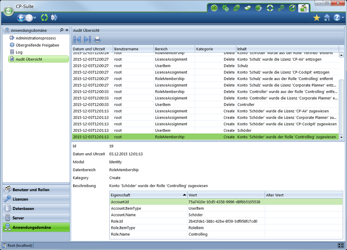The image size is (347, 250).
Task: Select the Account.ItemType property row
Action: pyautogui.click(x=226, y=208)
